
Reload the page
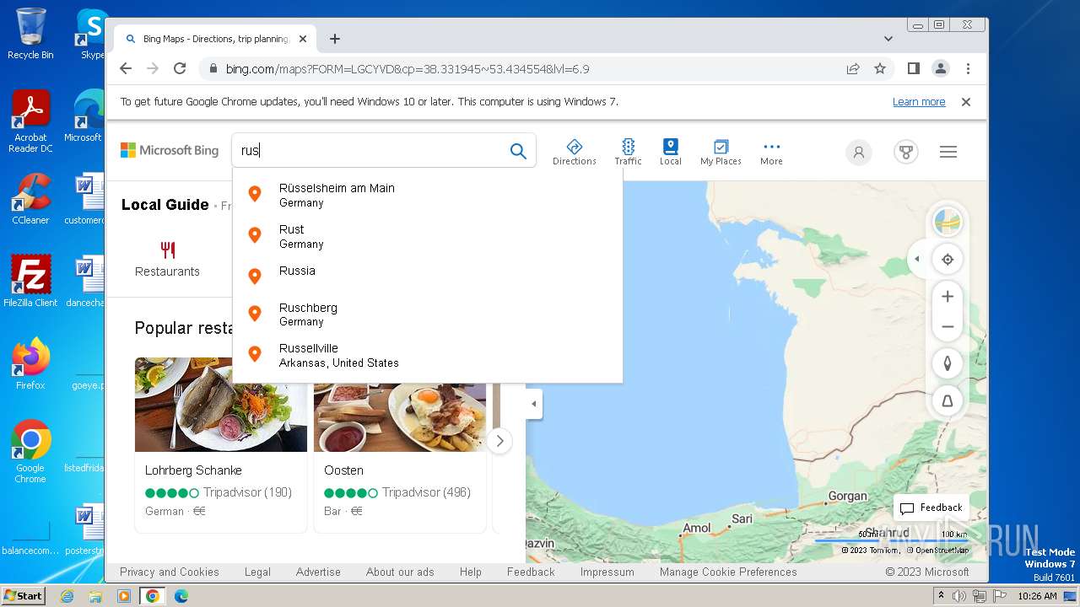pos(180,69)
